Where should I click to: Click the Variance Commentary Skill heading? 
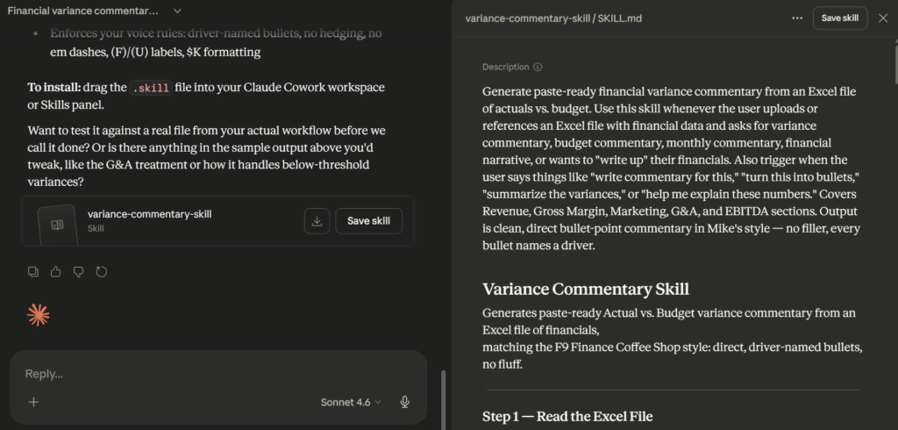click(x=586, y=289)
